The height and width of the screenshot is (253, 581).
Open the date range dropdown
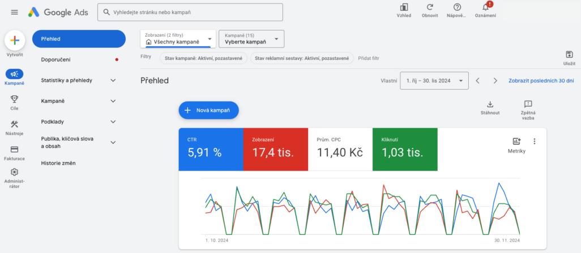pos(434,81)
